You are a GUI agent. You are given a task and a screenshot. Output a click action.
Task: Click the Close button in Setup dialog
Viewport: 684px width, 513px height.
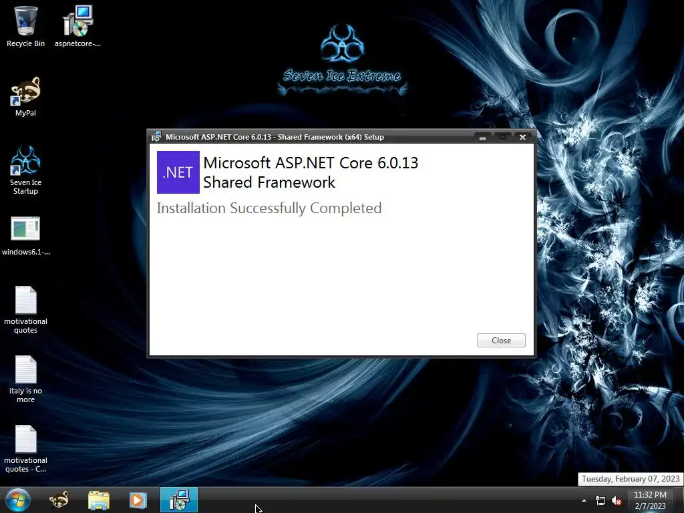click(x=501, y=340)
